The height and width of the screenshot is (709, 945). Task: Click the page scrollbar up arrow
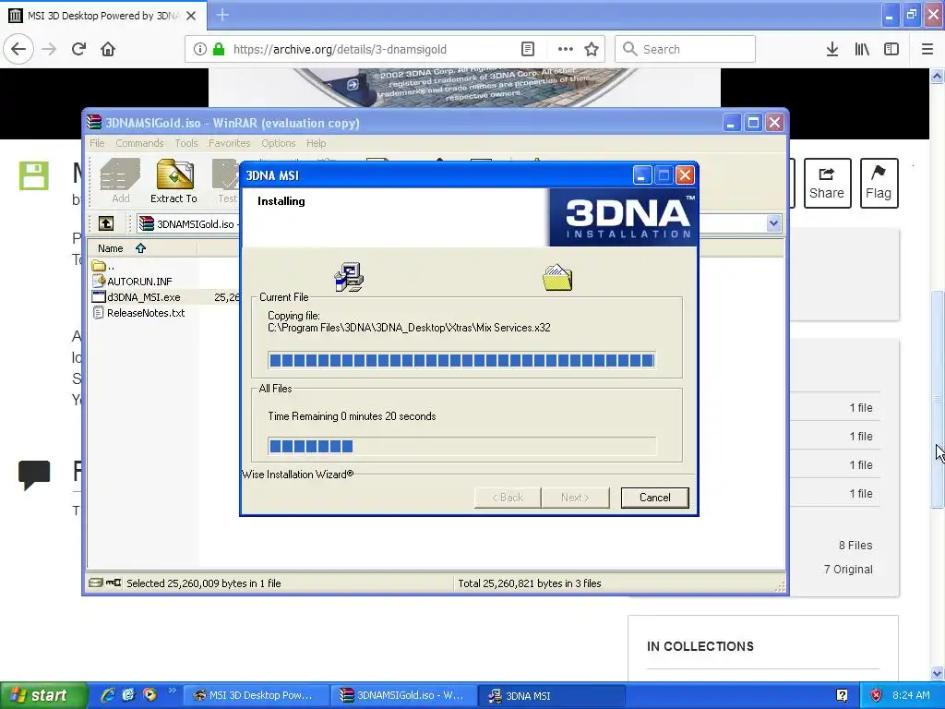coord(938,76)
